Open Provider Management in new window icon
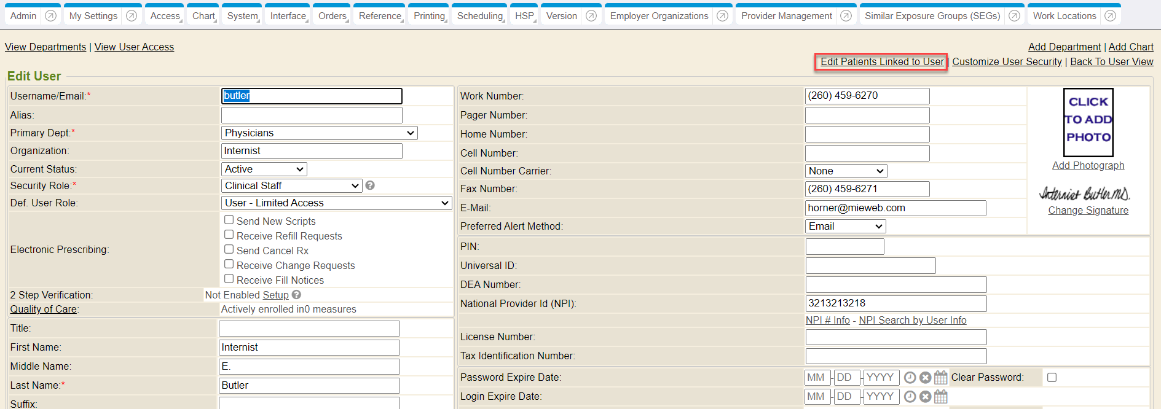This screenshot has width=1161, height=409. [x=846, y=16]
